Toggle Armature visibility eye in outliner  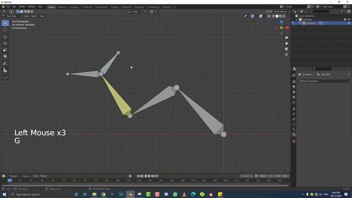349,23
